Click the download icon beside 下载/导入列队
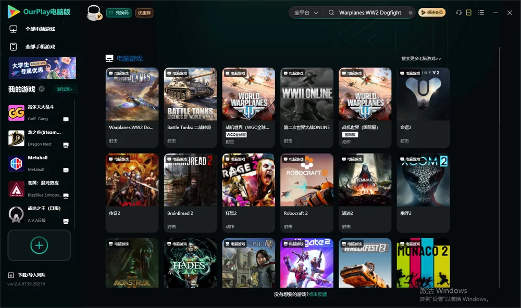 click(11, 275)
